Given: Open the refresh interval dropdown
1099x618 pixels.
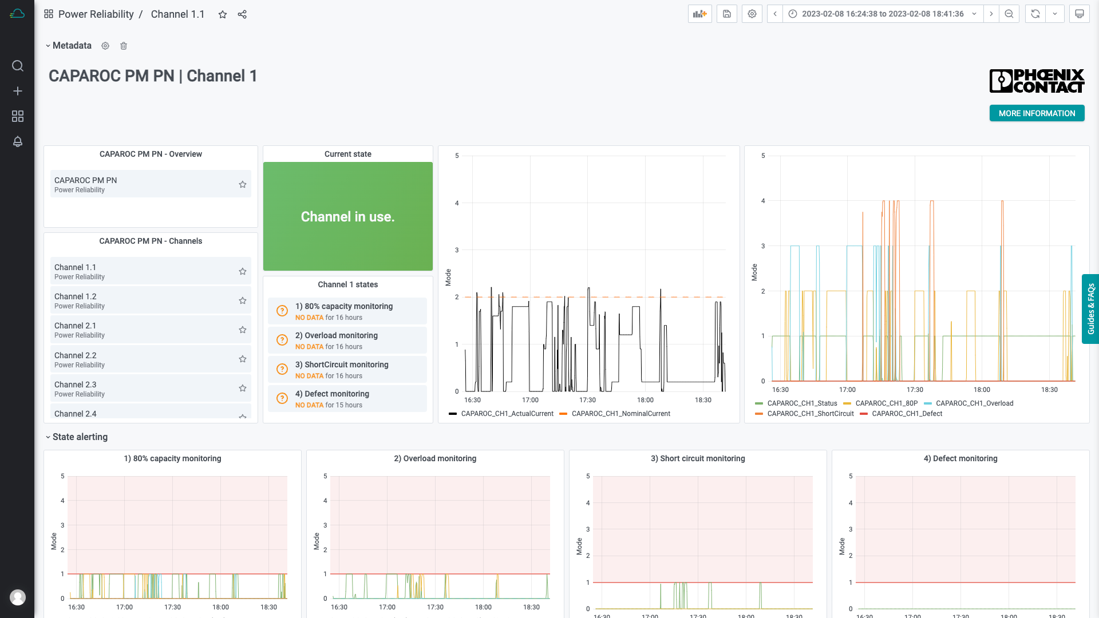Looking at the screenshot, I should click(x=1055, y=14).
